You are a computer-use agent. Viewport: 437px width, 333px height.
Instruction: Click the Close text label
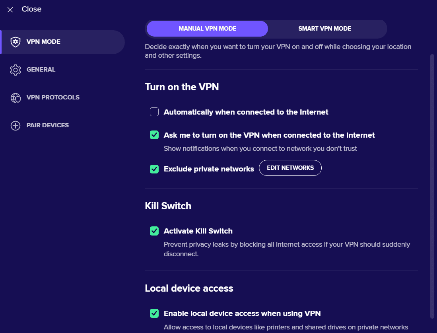pos(31,9)
